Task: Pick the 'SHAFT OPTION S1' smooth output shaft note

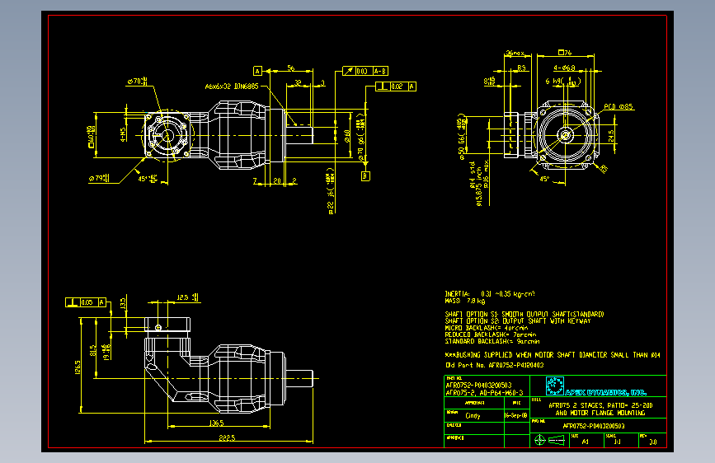Action: (x=524, y=314)
